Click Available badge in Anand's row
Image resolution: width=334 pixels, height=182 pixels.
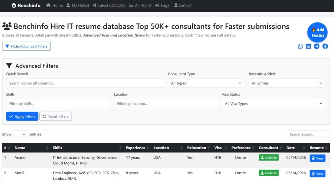[x=269, y=158]
